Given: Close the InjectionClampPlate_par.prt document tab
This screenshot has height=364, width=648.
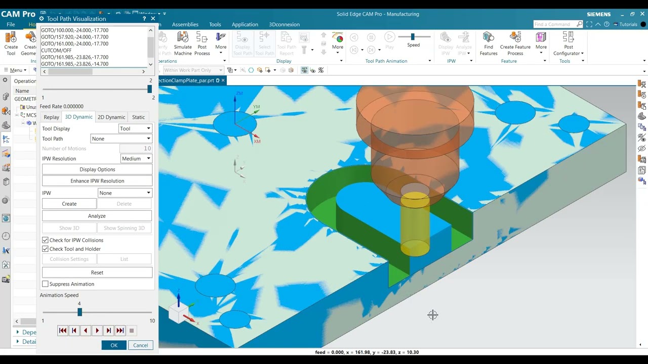Looking at the screenshot, I should [x=223, y=80].
